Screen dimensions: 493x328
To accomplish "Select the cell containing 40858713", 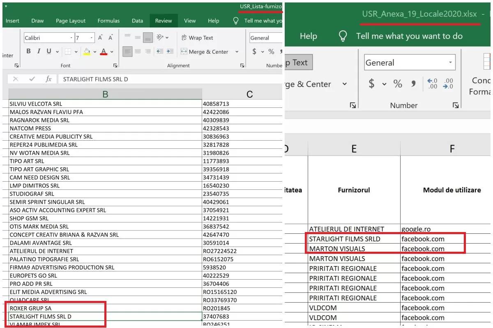I will click(242, 104).
